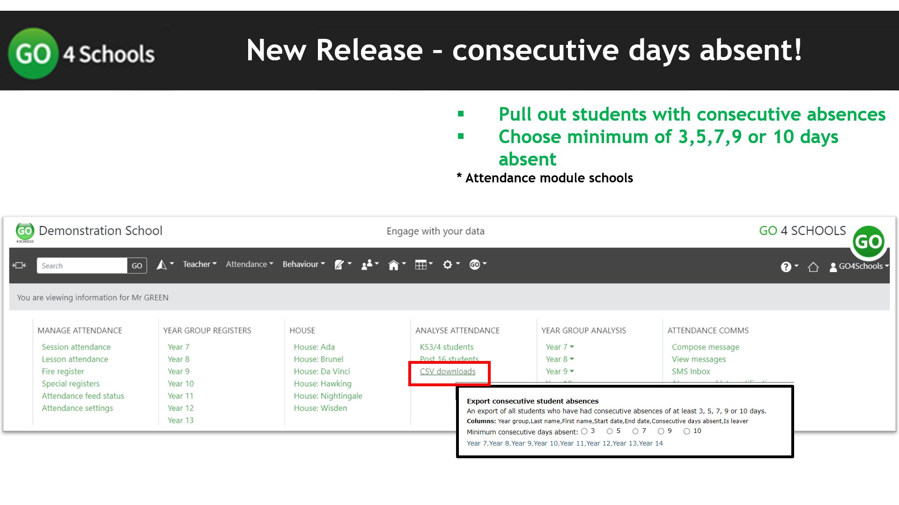Expand Year 8 in Year Group Analysis
This screenshot has width=899, height=505.
pyautogui.click(x=560, y=359)
